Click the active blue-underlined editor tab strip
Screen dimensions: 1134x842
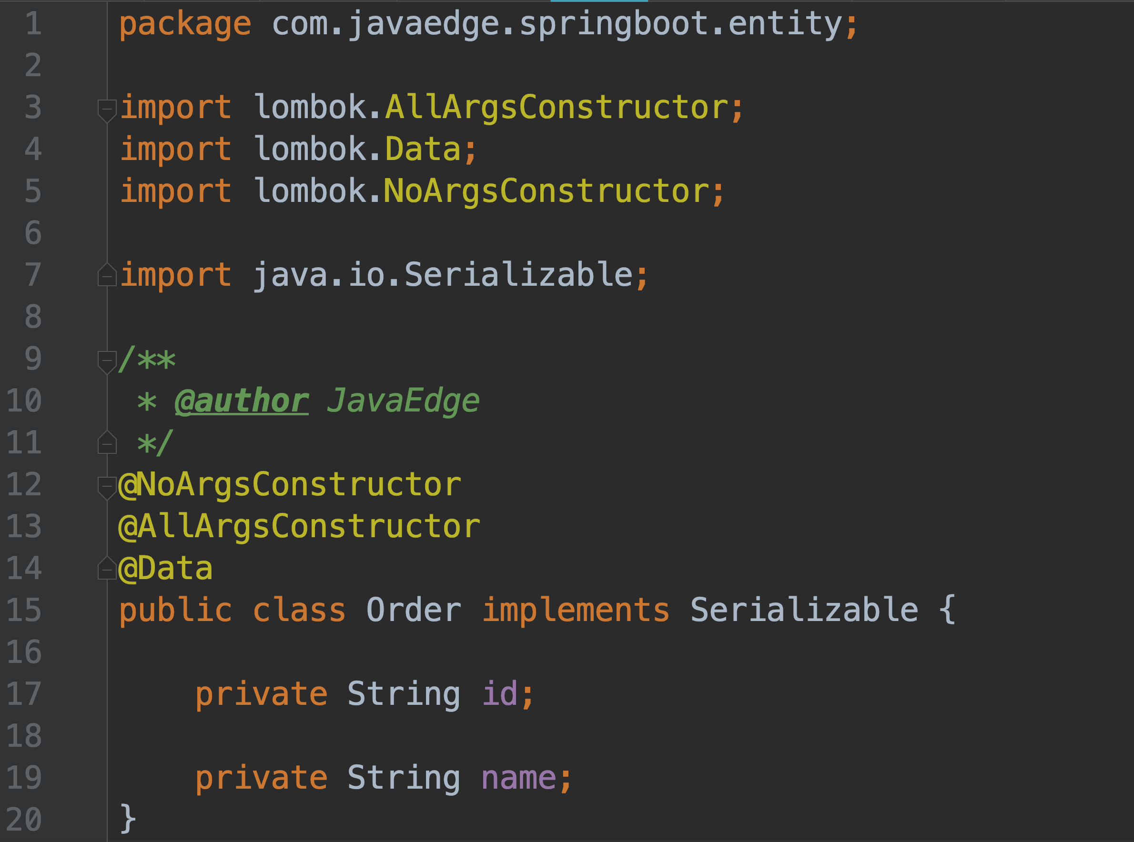click(599, 1)
